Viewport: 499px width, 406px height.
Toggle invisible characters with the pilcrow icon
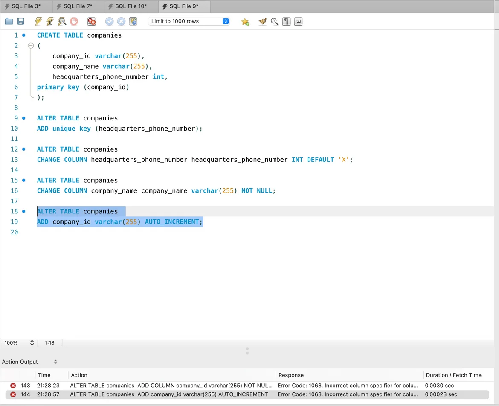click(287, 21)
